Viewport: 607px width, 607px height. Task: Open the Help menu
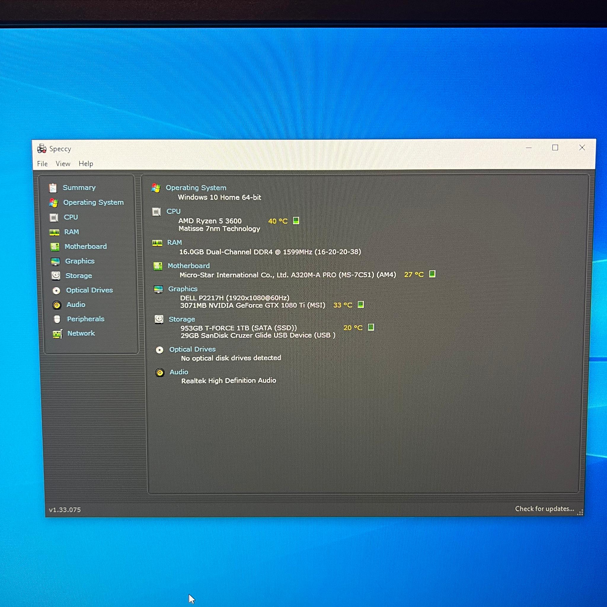(86, 164)
